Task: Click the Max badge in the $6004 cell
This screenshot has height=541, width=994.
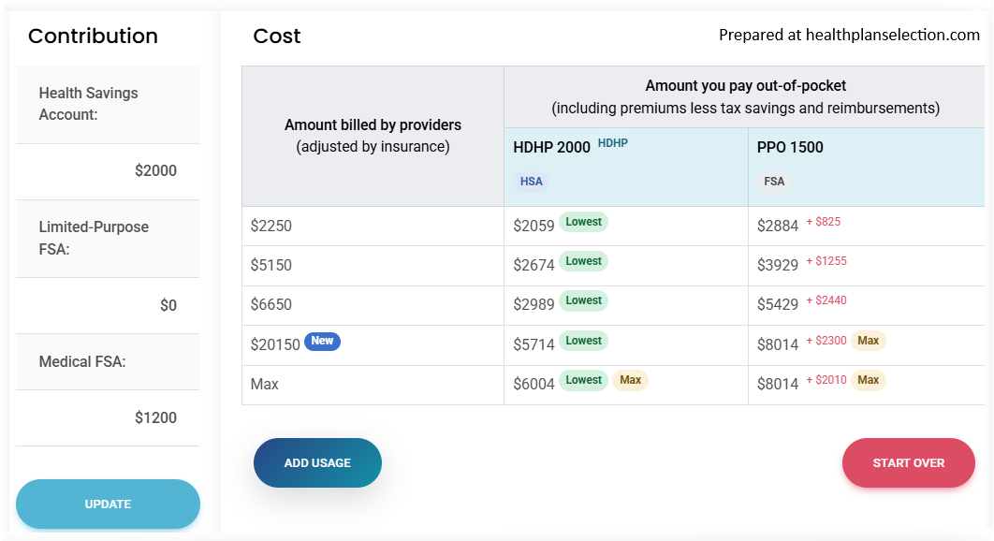Action: tap(630, 380)
